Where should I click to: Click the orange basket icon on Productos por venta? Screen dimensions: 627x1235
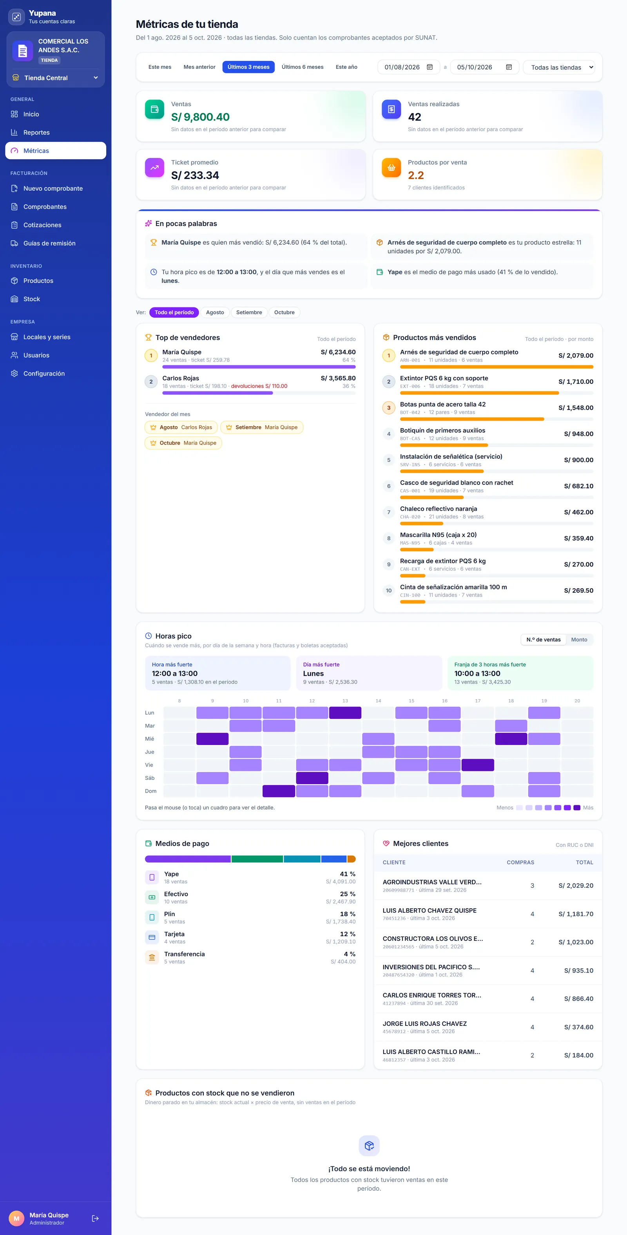pos(391,168)
